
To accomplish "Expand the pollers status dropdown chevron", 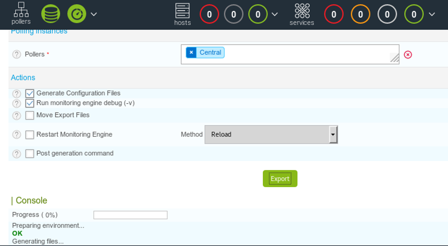I will pyautogui.click(x=94, y=14).
